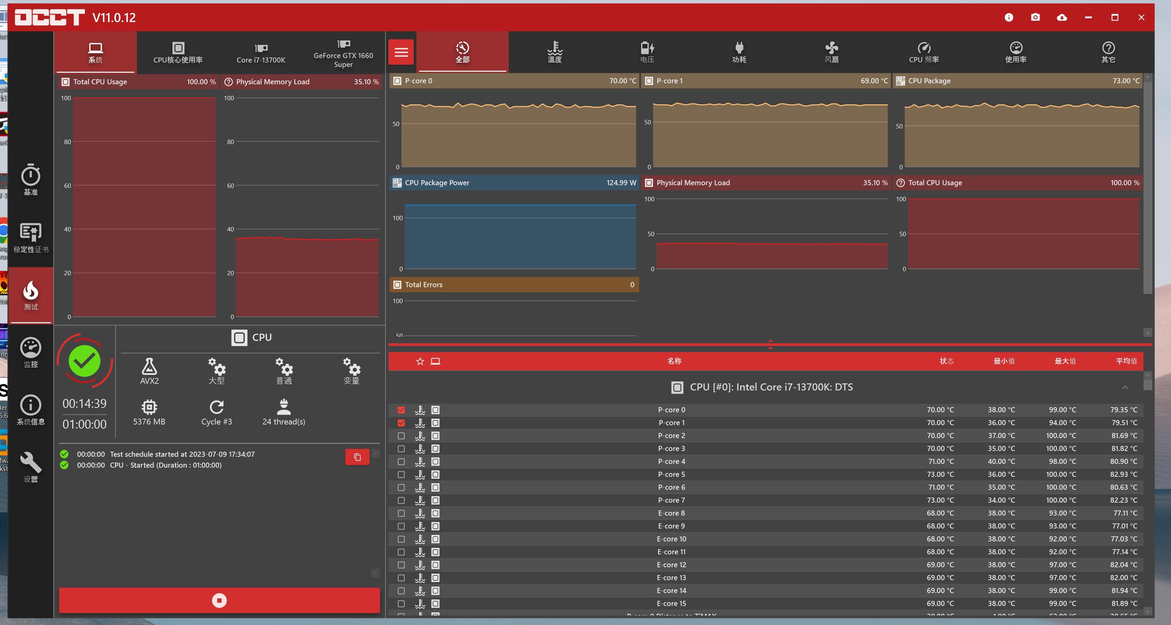The width and height of the screenshot is (1171, 625).
Task: Click the monitor display column header icon
Action: click(435, 361)
